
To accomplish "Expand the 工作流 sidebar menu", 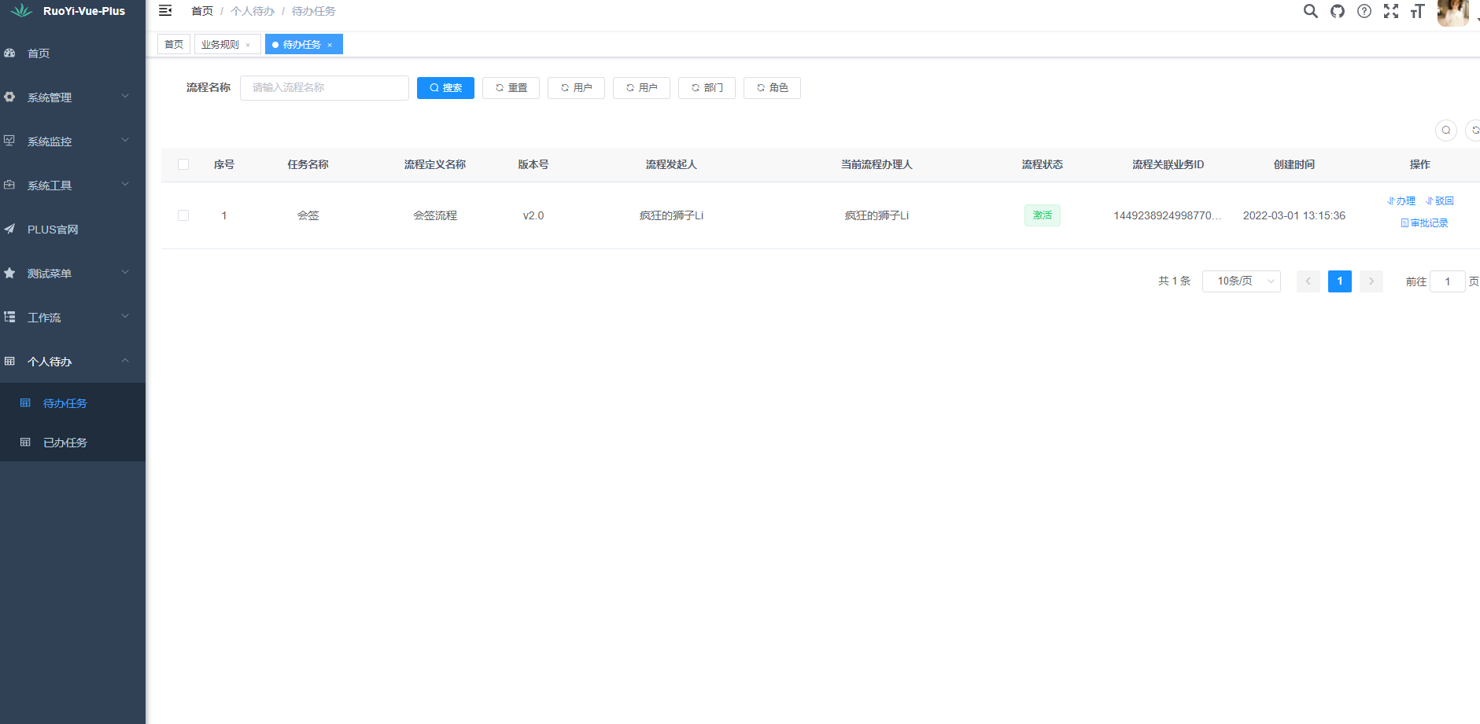I will coord(72,318).
